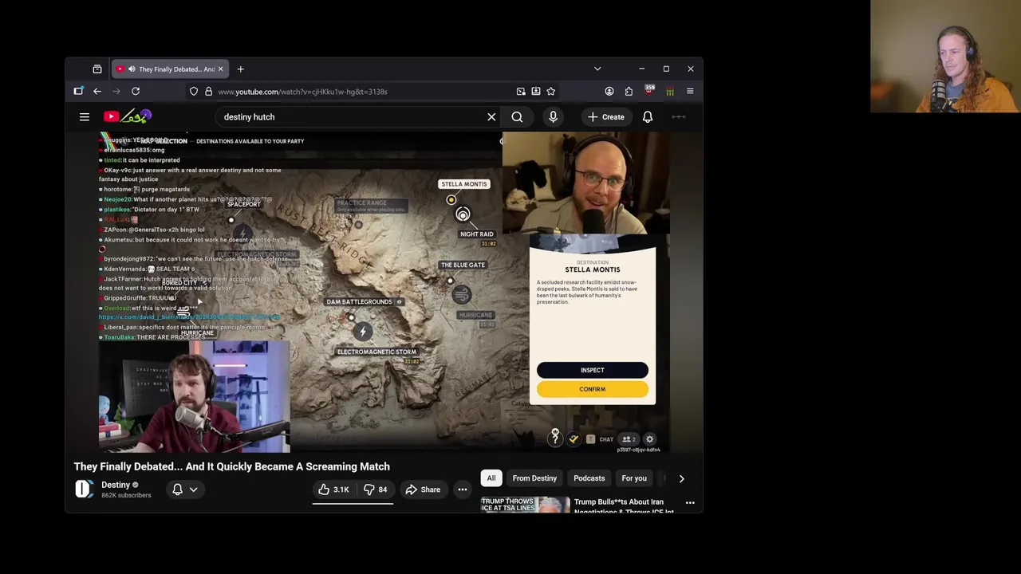Dislike the video with thumbs down

coord(376,489)
